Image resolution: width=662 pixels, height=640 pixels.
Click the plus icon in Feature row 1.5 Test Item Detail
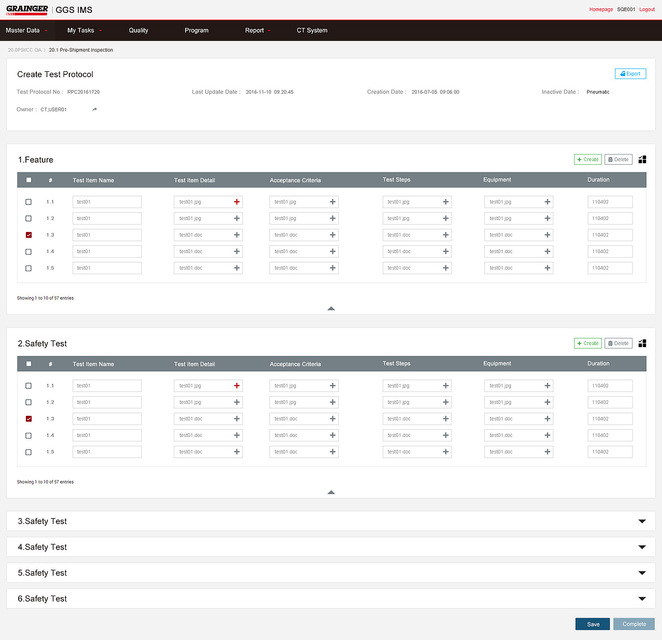(x=237, y=268)
